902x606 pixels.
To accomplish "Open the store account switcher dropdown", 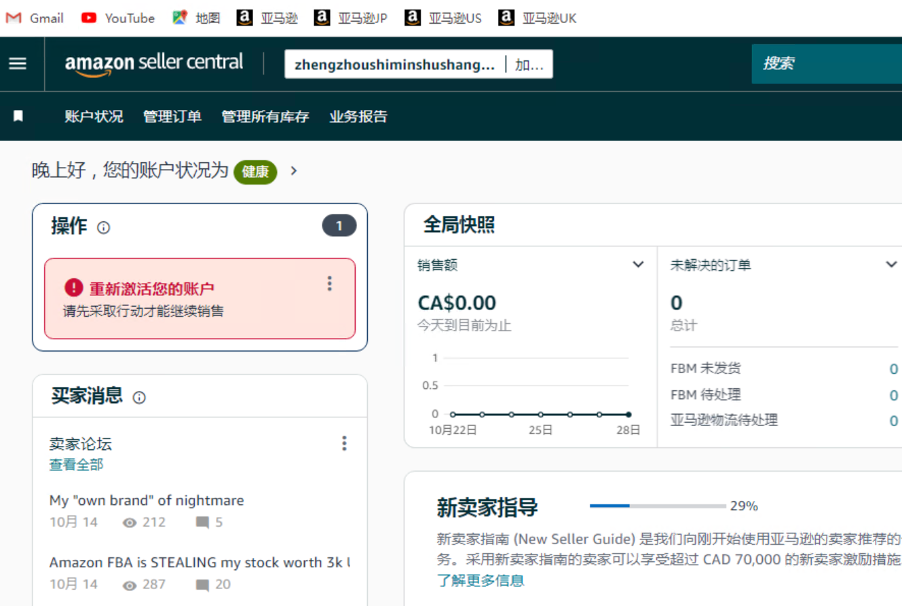I will click(418, 64).
